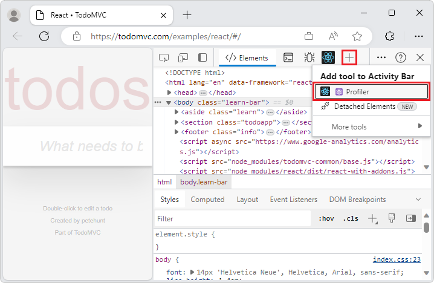Open the React Components tool icon
Image resolution: width=434 pixels, height=283 pixels.
tap(328, 57)
